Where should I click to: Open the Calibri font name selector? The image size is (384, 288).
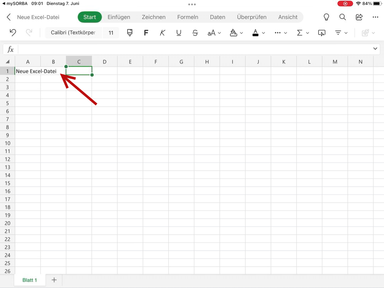pos(73,33)
